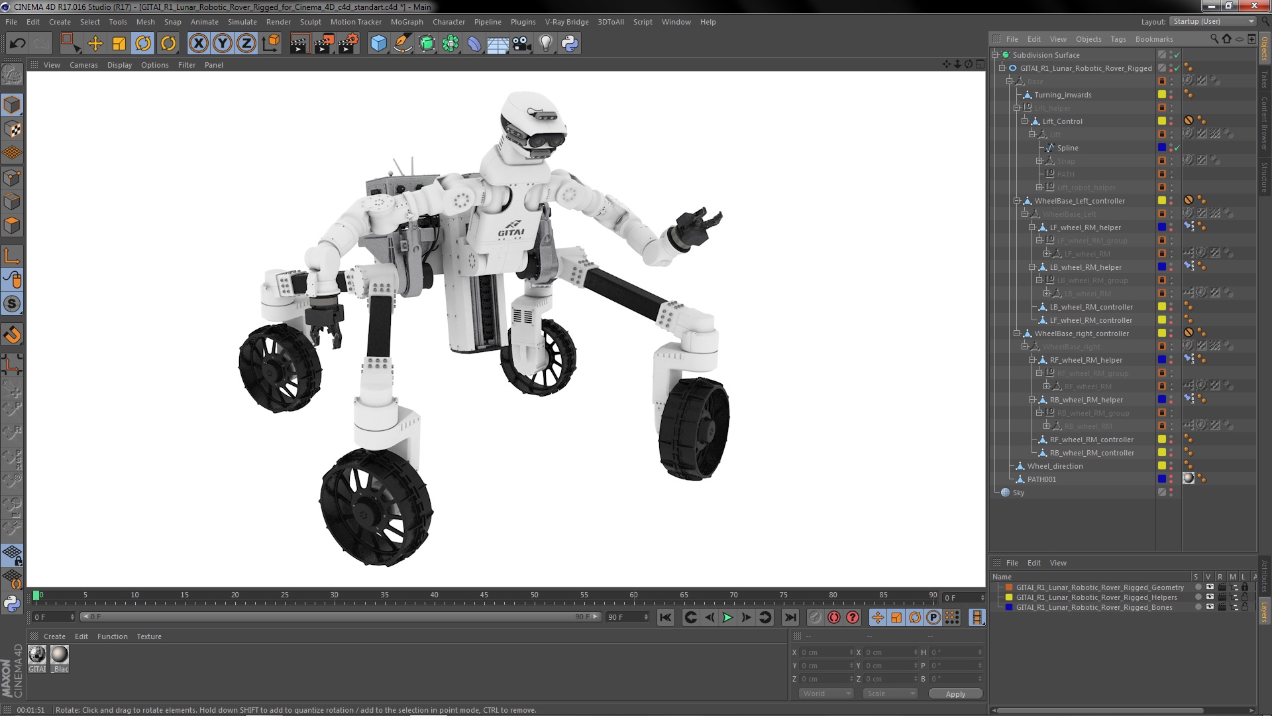The image size is (1272, 716).
Task: Add a Floor environment object
Action: 498,44
